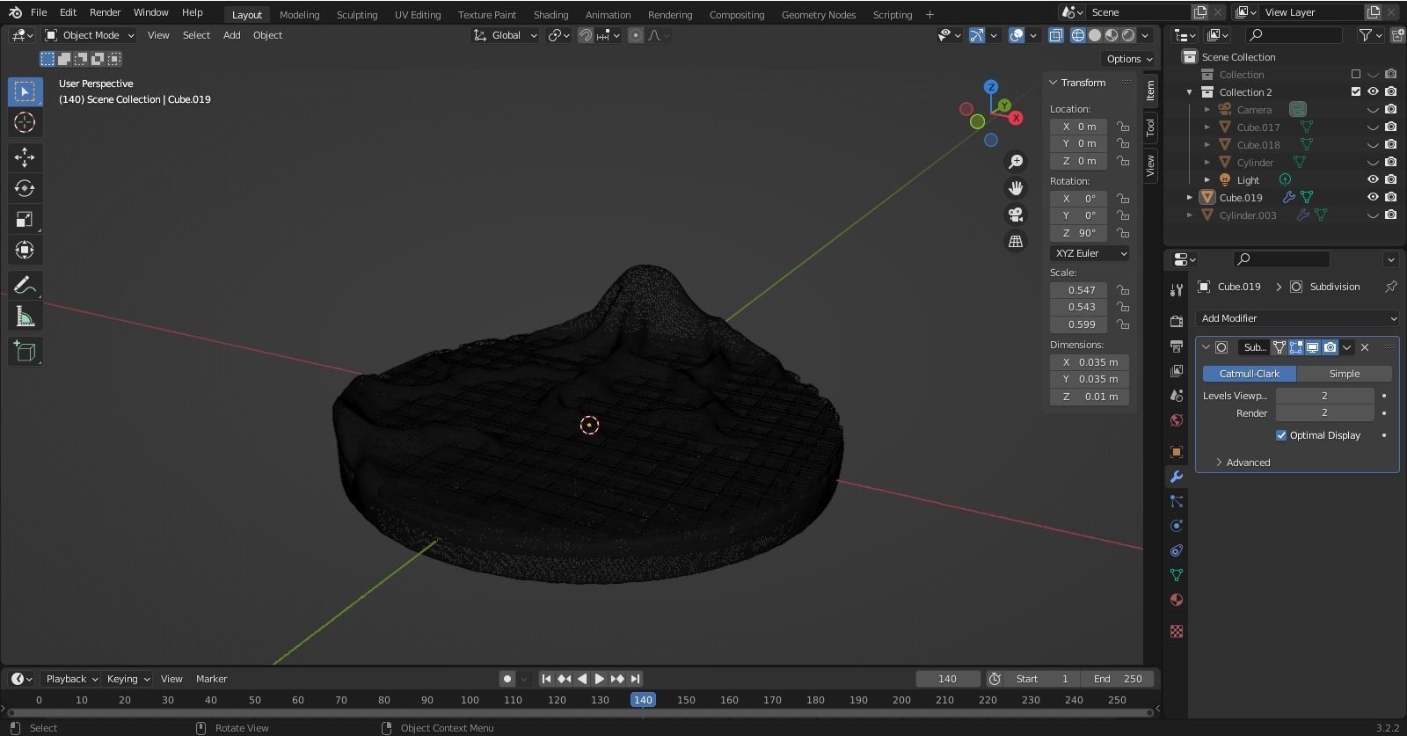The image size is (1407, 736).
Task: Open the Object Mode dropdown
Action: 90,35
